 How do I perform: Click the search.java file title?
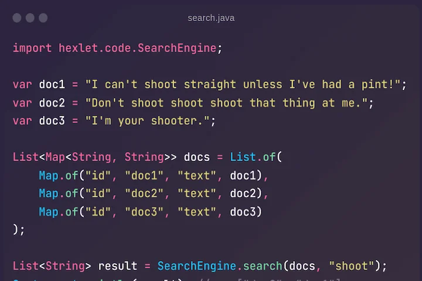click(x=211, y=18)
